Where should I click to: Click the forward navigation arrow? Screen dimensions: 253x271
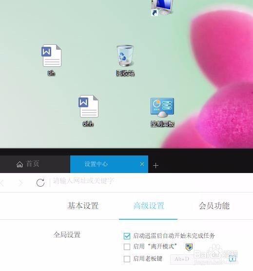21,183
